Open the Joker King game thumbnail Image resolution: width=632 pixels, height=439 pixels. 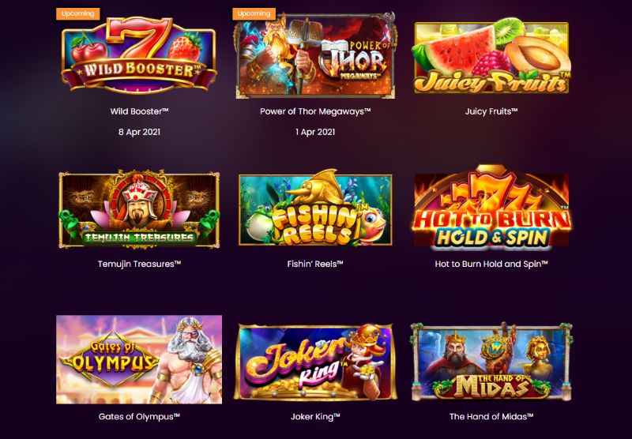[315, 362]
